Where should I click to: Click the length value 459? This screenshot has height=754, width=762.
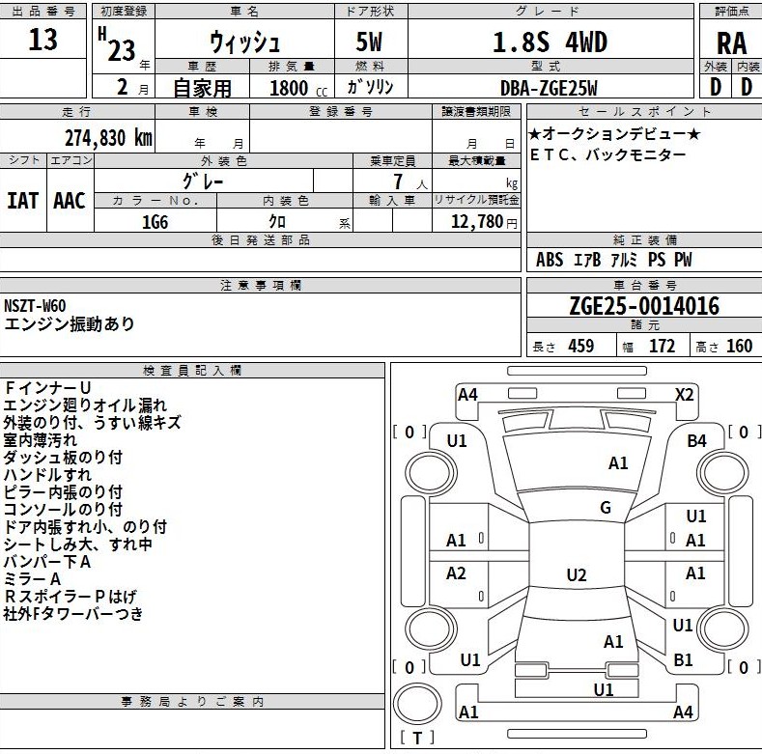point(580,347)
